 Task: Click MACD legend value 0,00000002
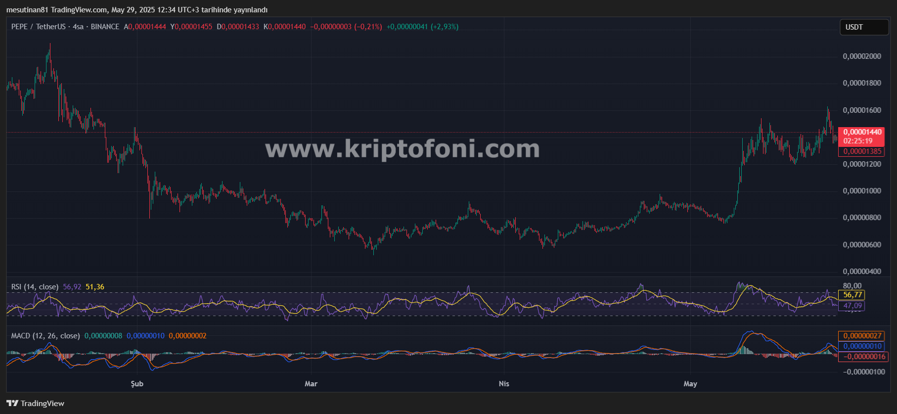point(187,336)
